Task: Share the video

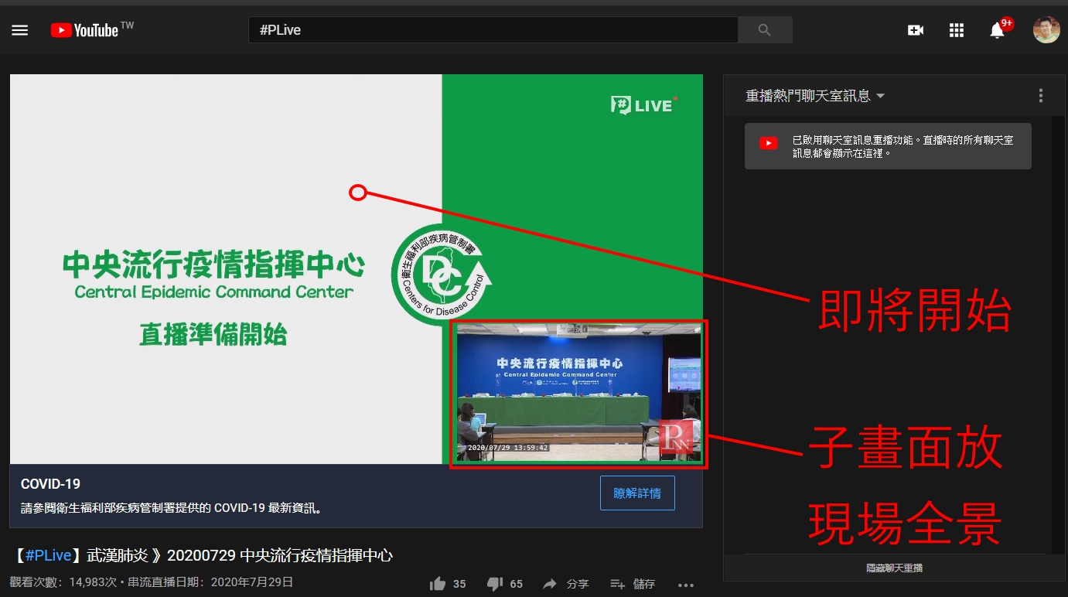Action: point(565,584)
